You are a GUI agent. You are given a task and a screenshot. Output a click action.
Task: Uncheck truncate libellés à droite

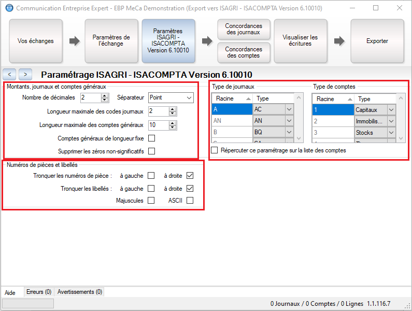[190, 189]
